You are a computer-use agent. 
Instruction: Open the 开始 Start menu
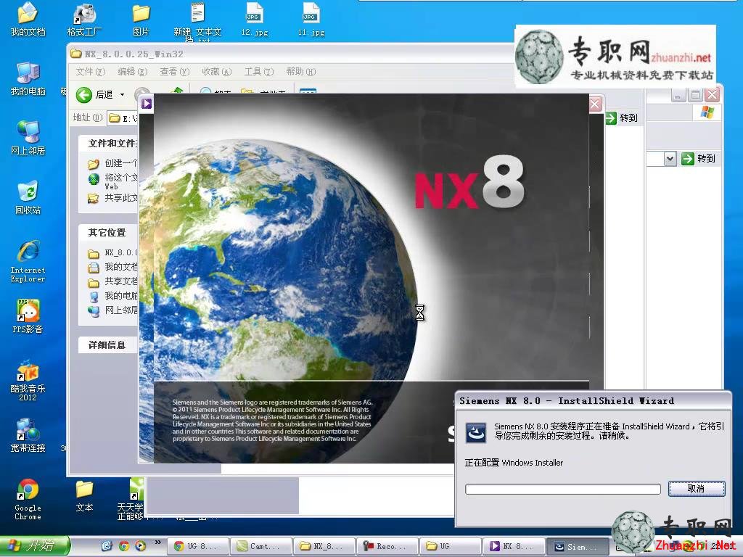[x=34, y=546]
